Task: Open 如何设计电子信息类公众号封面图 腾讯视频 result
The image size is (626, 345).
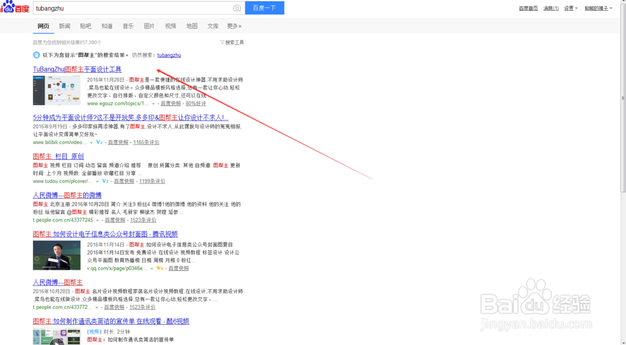Action: [105, 234]
